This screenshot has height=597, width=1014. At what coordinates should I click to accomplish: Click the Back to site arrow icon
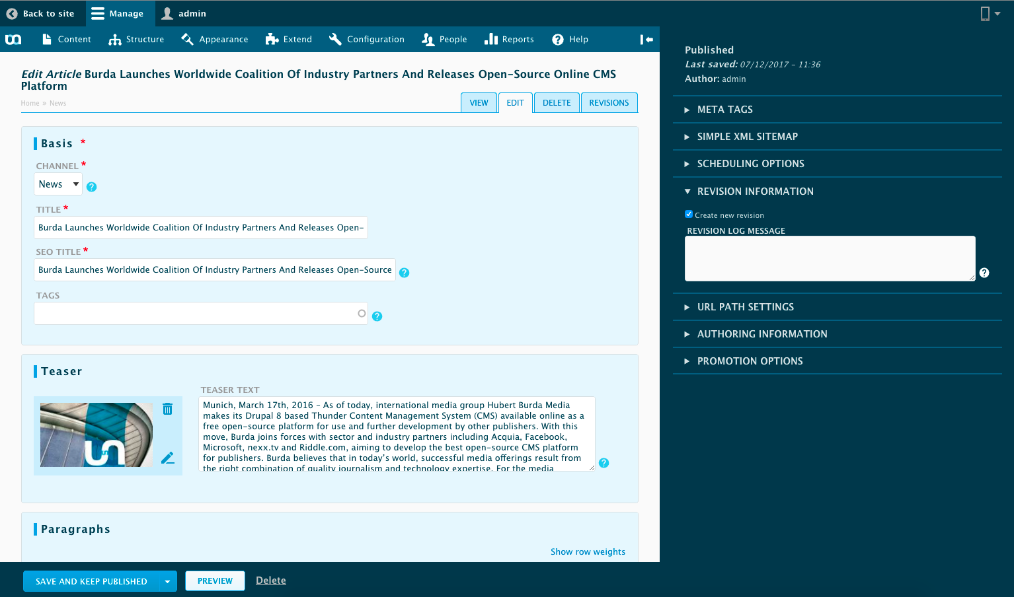[12, 13]
